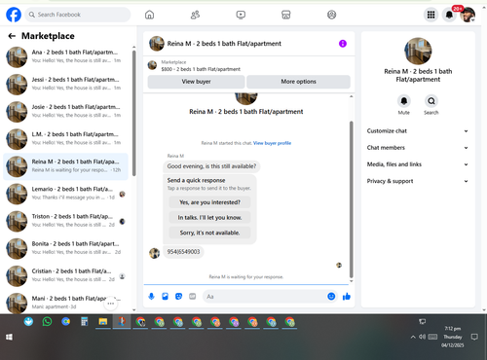487x360 pixels.
Task: Open conversation info purple dots icon
Action: coord(343,44)
